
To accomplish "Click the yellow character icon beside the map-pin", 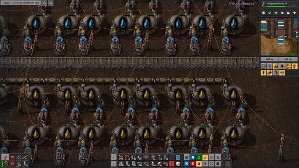I will tap(270, 73).
